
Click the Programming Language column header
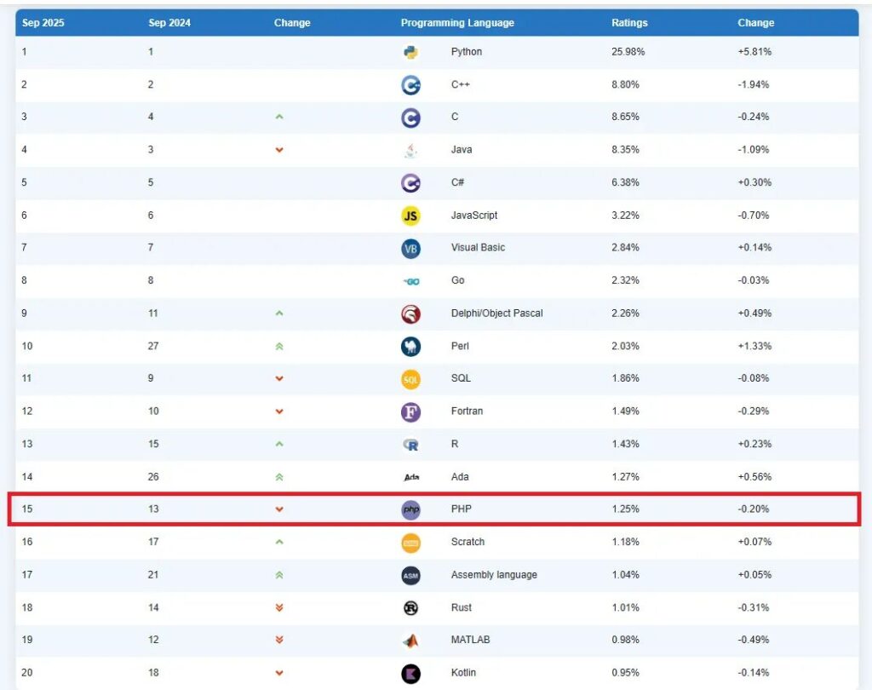tap(457, 23)
